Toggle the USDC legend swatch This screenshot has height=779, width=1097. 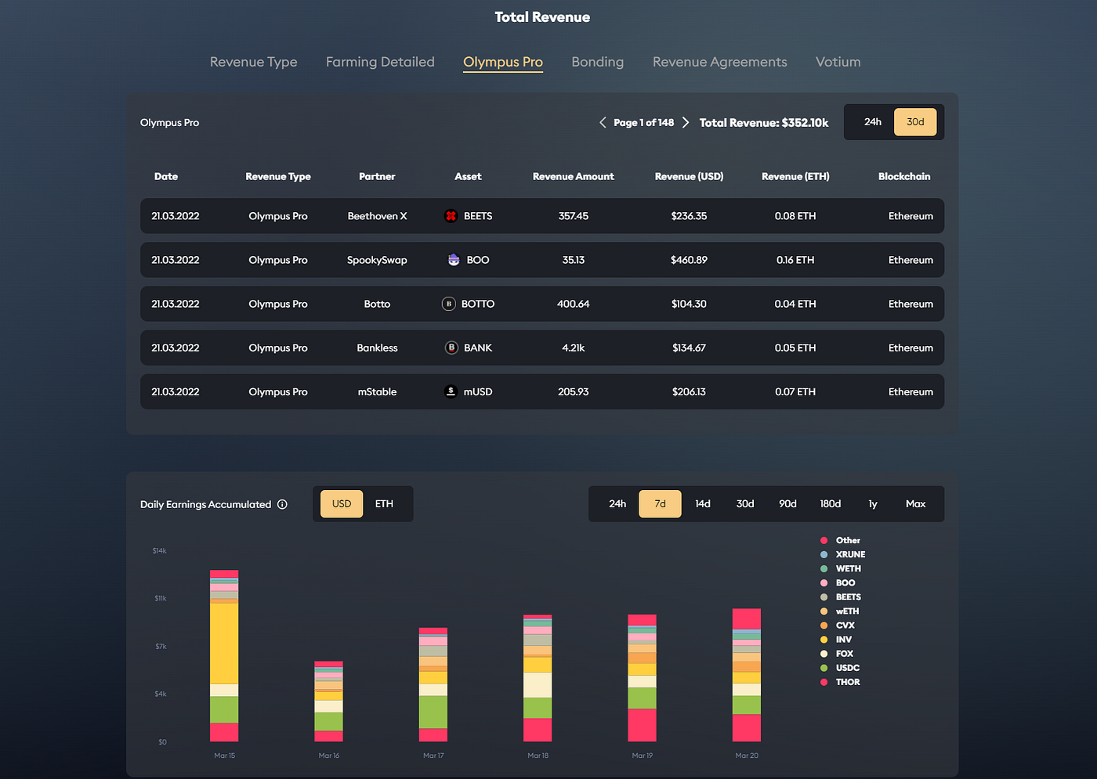(x=824, y=668)
